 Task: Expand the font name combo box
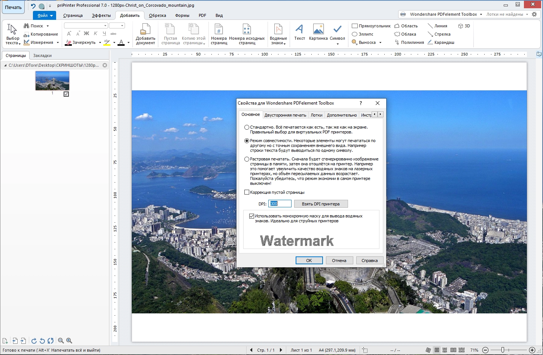[x=105, y=25]
